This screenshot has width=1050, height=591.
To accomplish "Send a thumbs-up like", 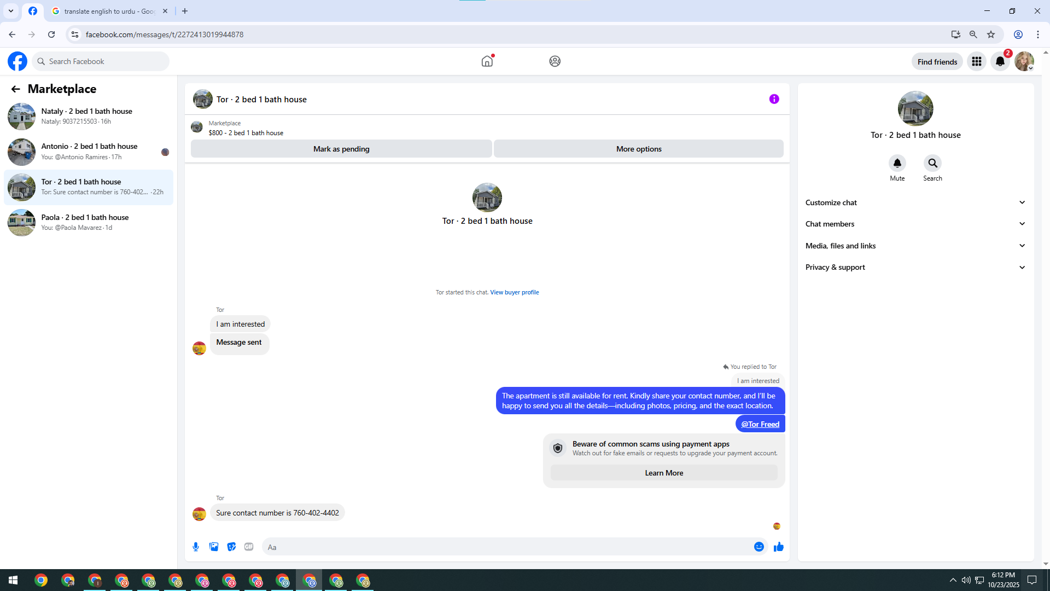I will point(779,547).
